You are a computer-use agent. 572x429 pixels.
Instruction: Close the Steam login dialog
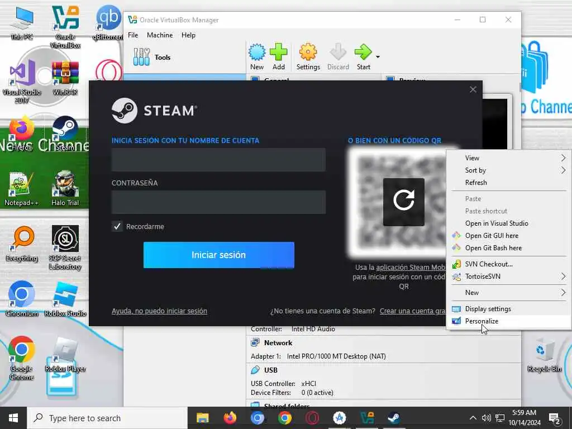473,89
